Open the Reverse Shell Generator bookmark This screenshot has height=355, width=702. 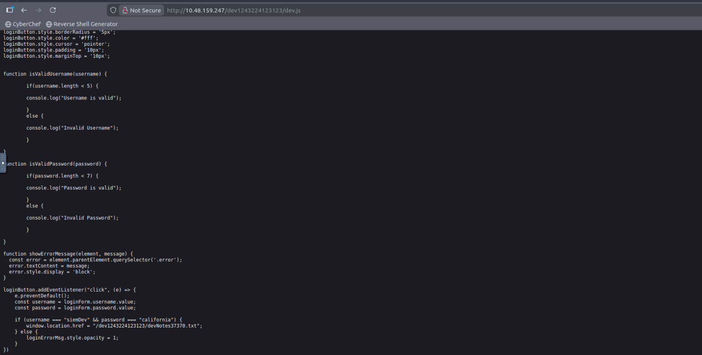[85, 24]
